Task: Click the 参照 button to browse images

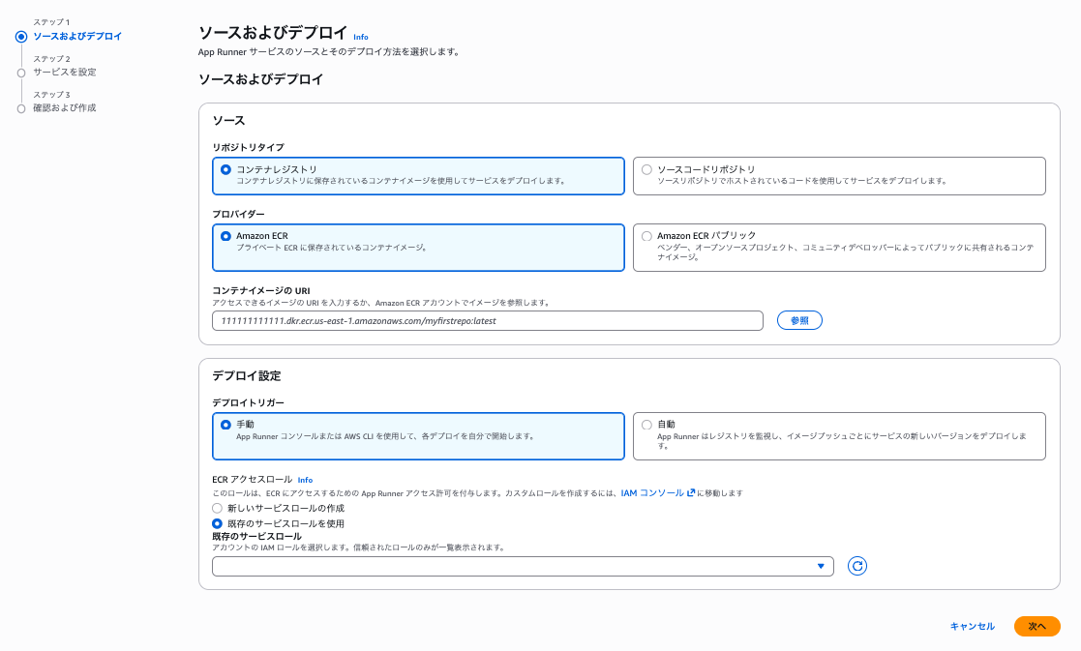Action: [799, 320]
